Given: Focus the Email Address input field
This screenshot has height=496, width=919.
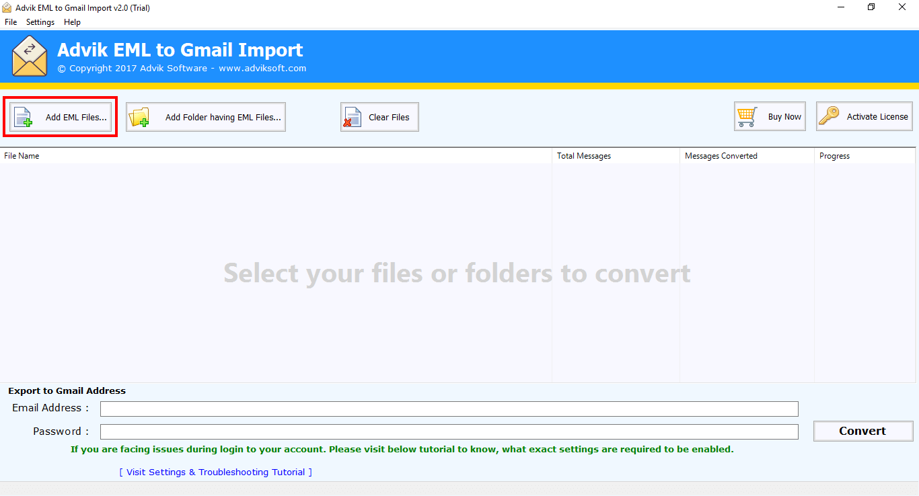Looking at the screenshot, I should pos(449,409).
